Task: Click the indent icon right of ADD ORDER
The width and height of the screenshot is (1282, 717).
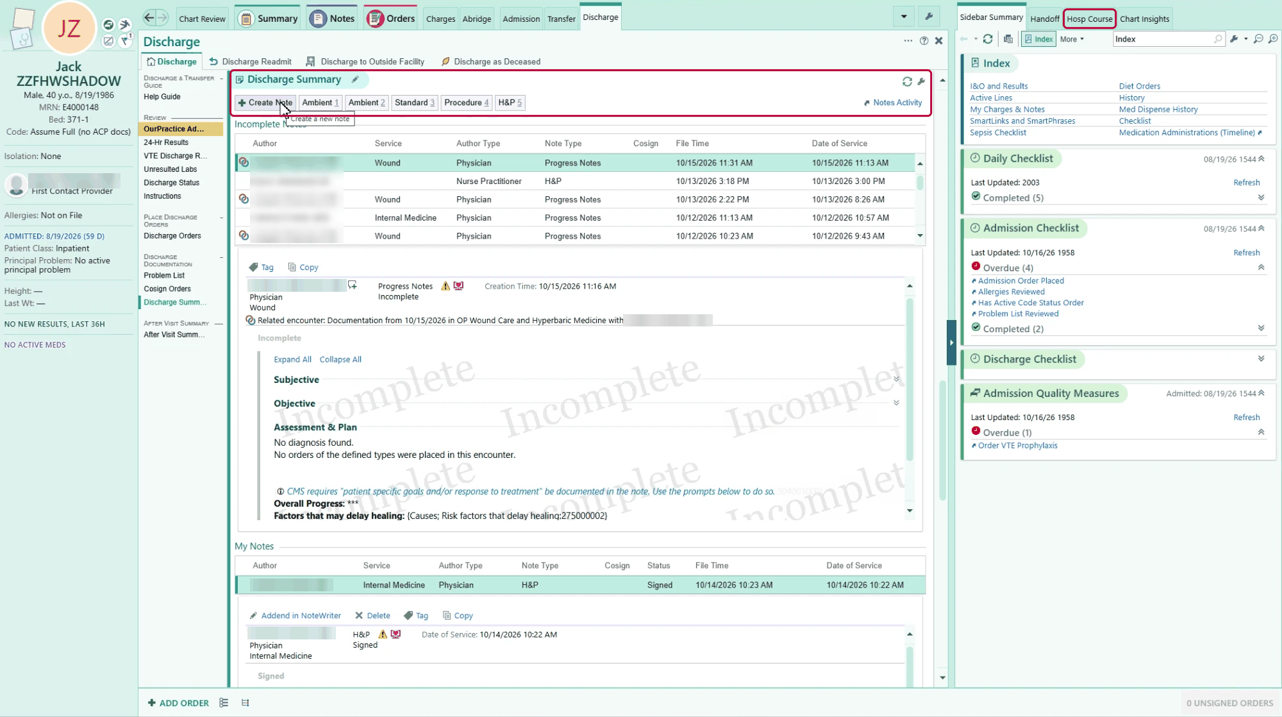Action: tap(245, 703)
